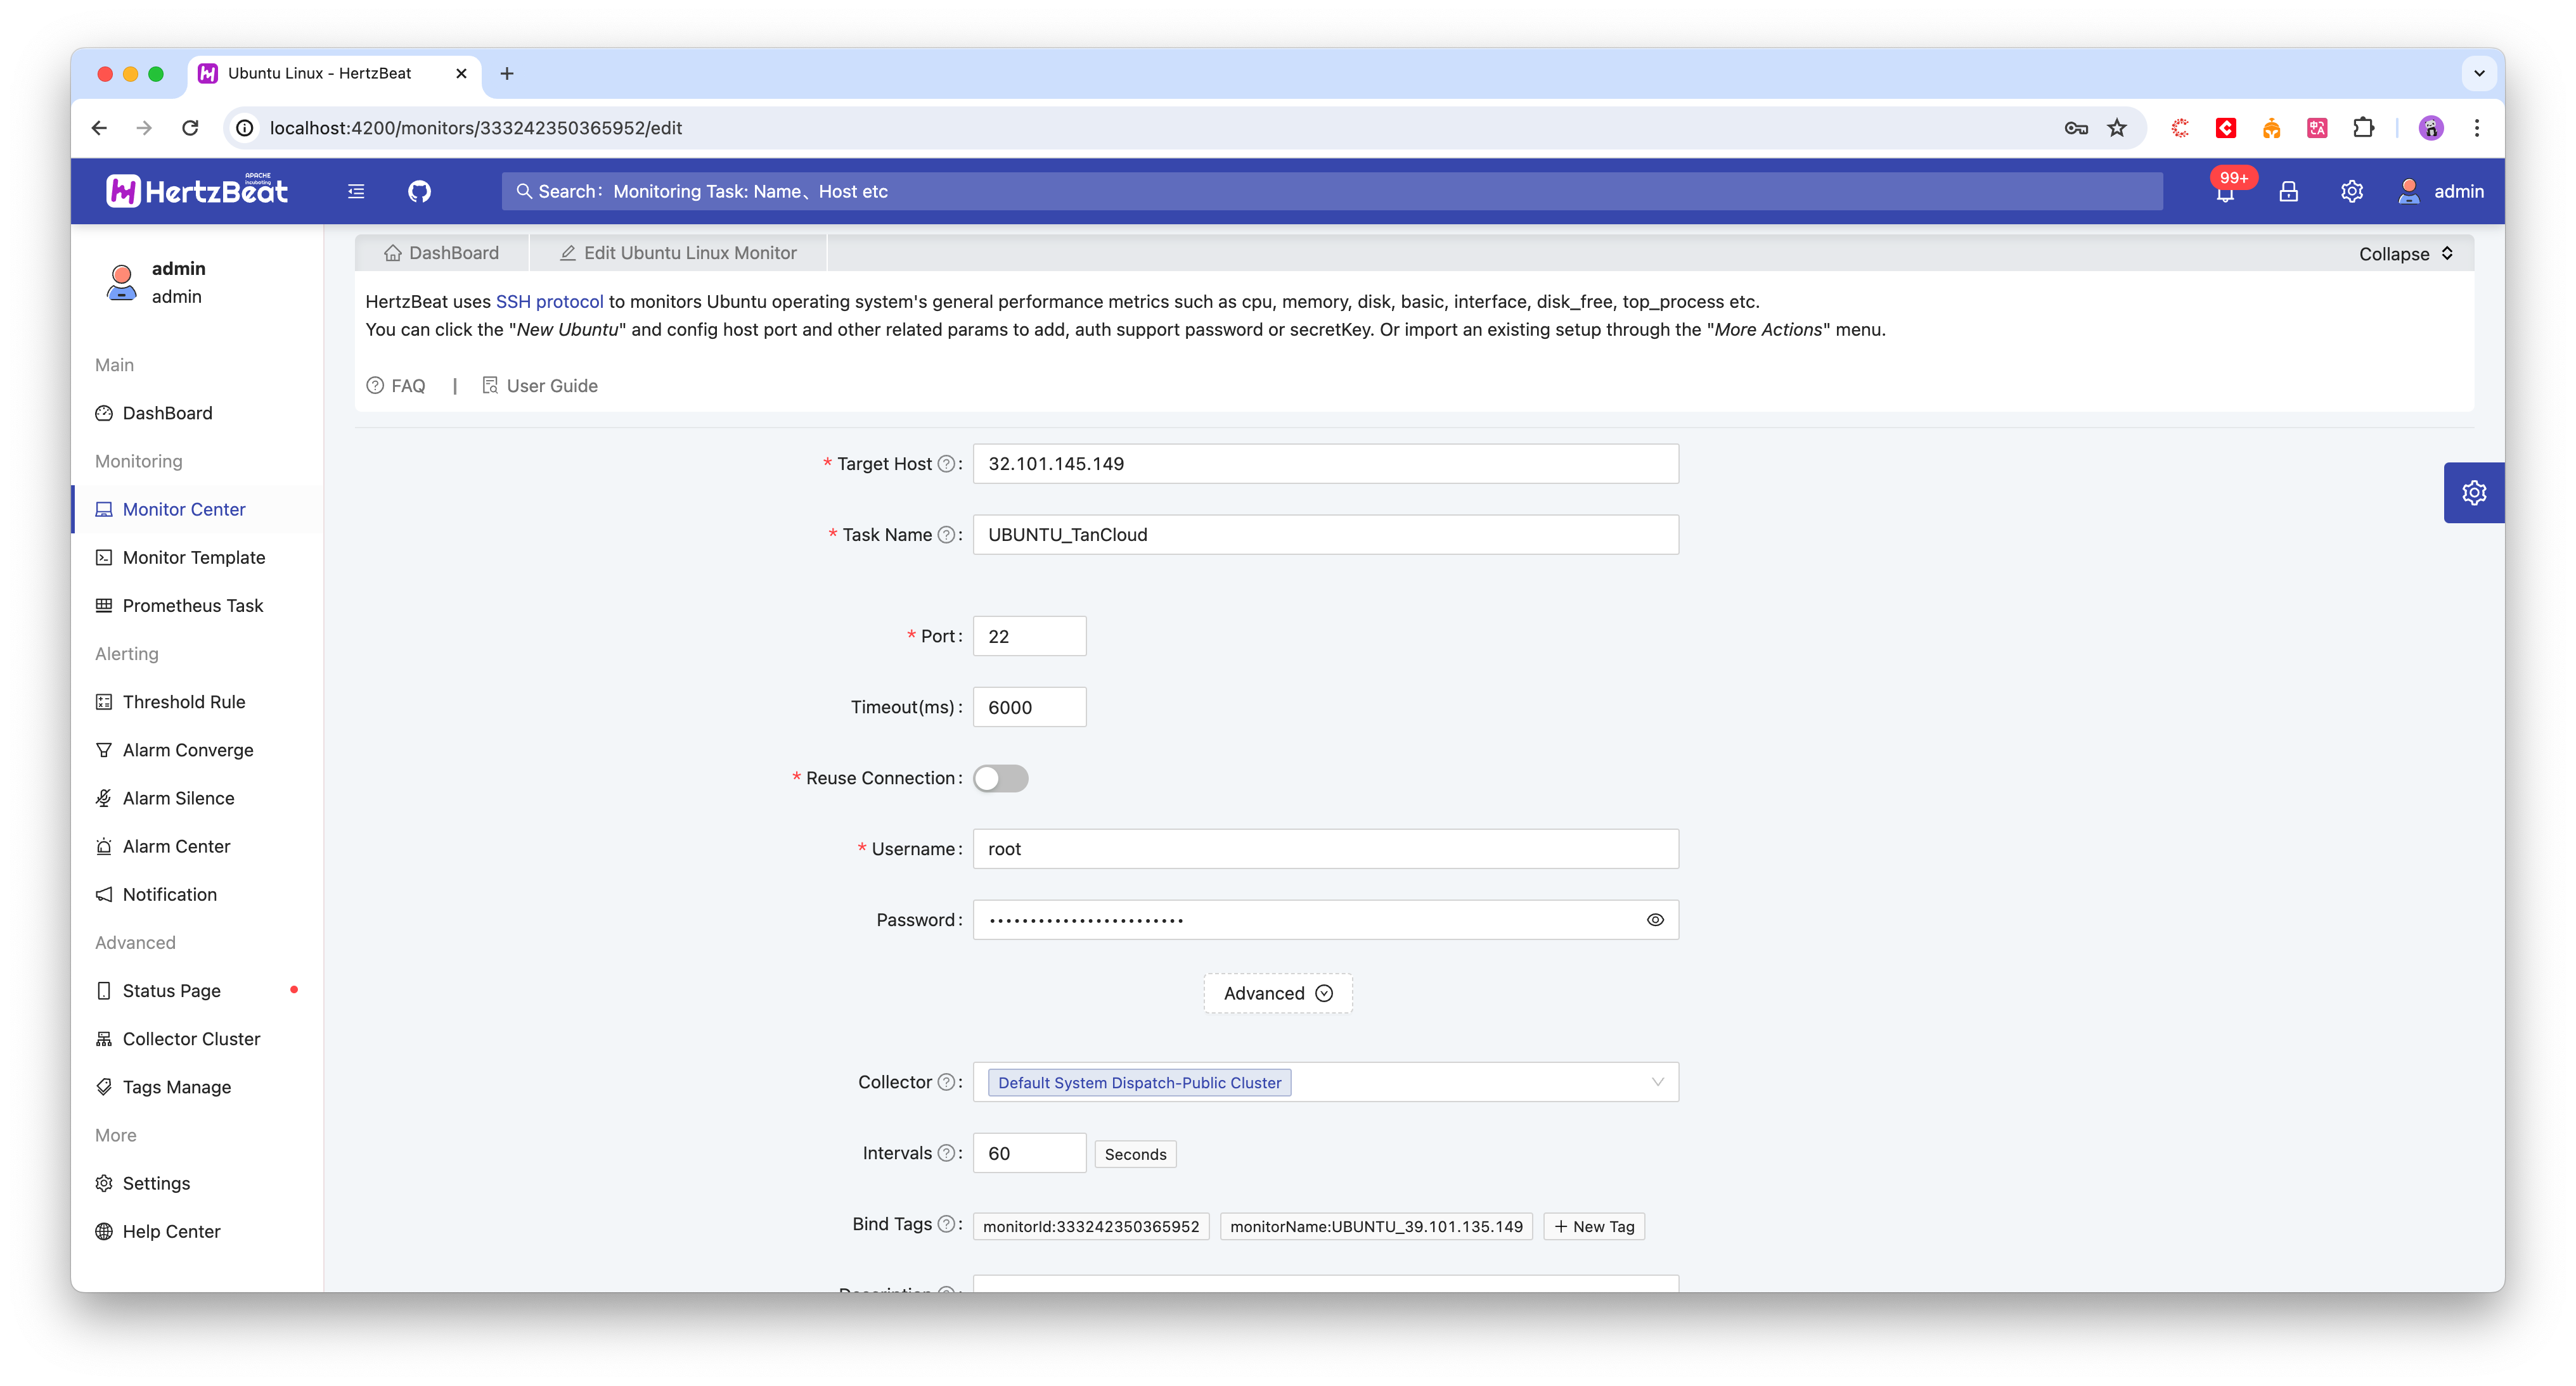Viewport: 2576px width, 1386px height.
Task: Focus the header monitoring task search box
Action: 1332,191
